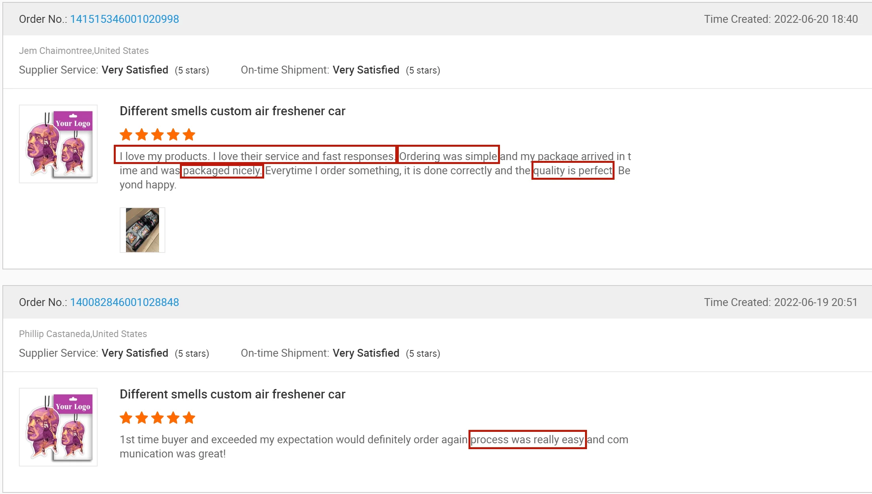This screenshot has width=872, height=494.
Task: Click second star in Jem's review rating
Action: pos(142,135)
